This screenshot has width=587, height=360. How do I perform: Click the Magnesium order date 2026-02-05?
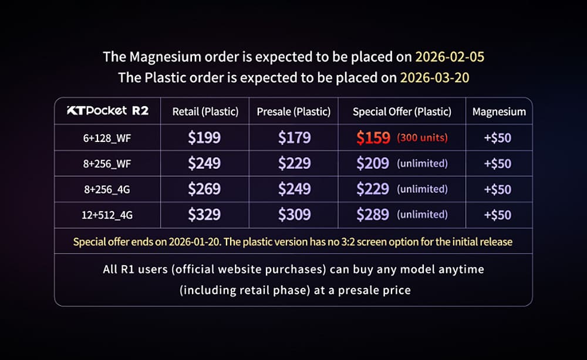(450, 57)
